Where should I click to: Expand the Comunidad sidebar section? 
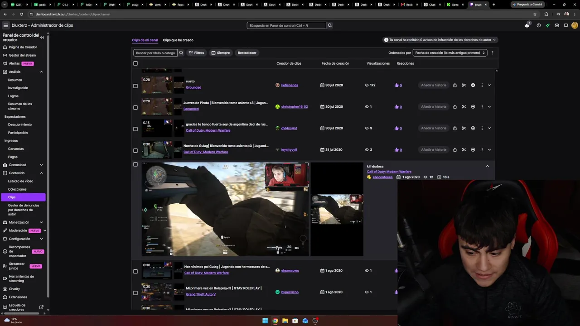click(x=41, y=165)
